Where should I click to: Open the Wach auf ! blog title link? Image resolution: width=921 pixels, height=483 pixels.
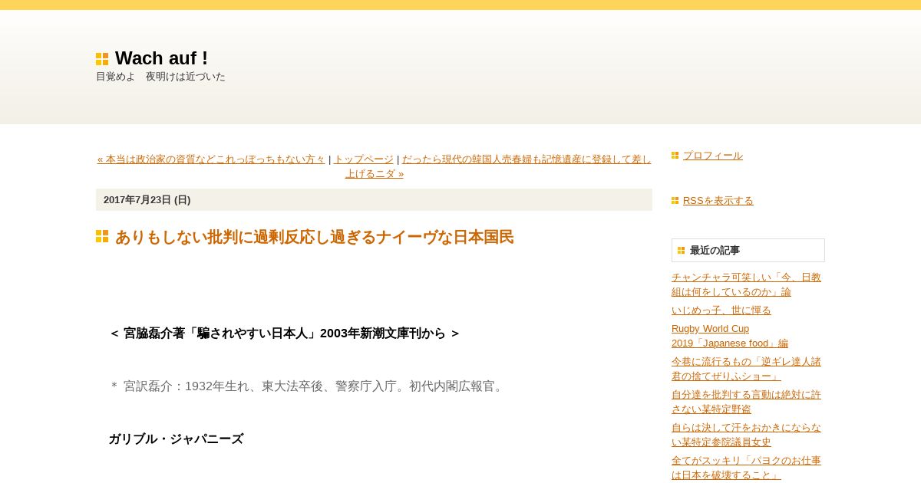point(161,58)
